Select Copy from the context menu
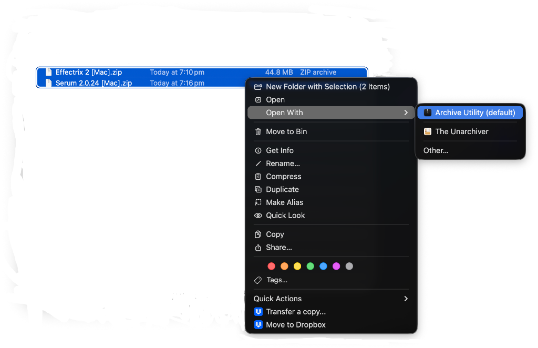This screenshot has width=538, height=348. [331, 234]
